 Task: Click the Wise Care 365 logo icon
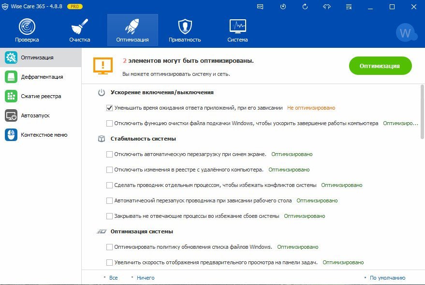point(5,7)
